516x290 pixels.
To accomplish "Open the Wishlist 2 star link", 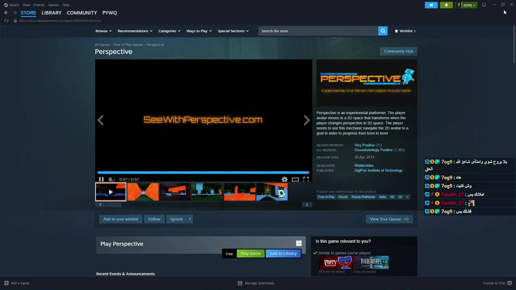I will (x=405, y=31).
